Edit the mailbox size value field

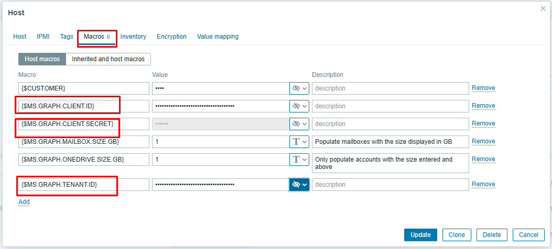pyautogui.click(x=221, y=142)
